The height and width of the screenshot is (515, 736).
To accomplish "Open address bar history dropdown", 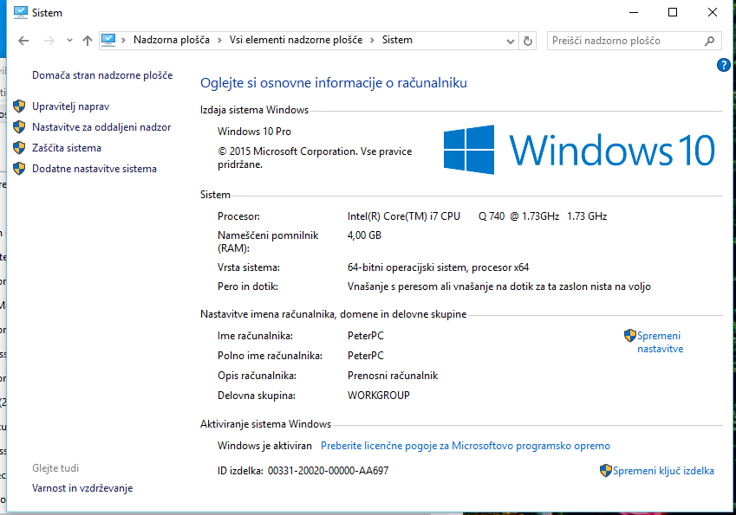I will [x=511, y=42].
